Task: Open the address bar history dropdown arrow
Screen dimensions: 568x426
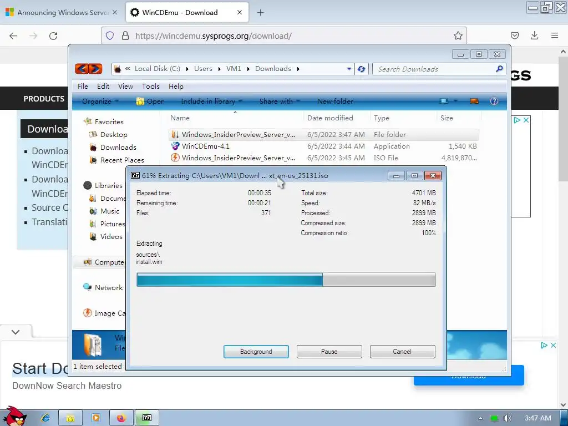Action: click(x=349, y=69)
